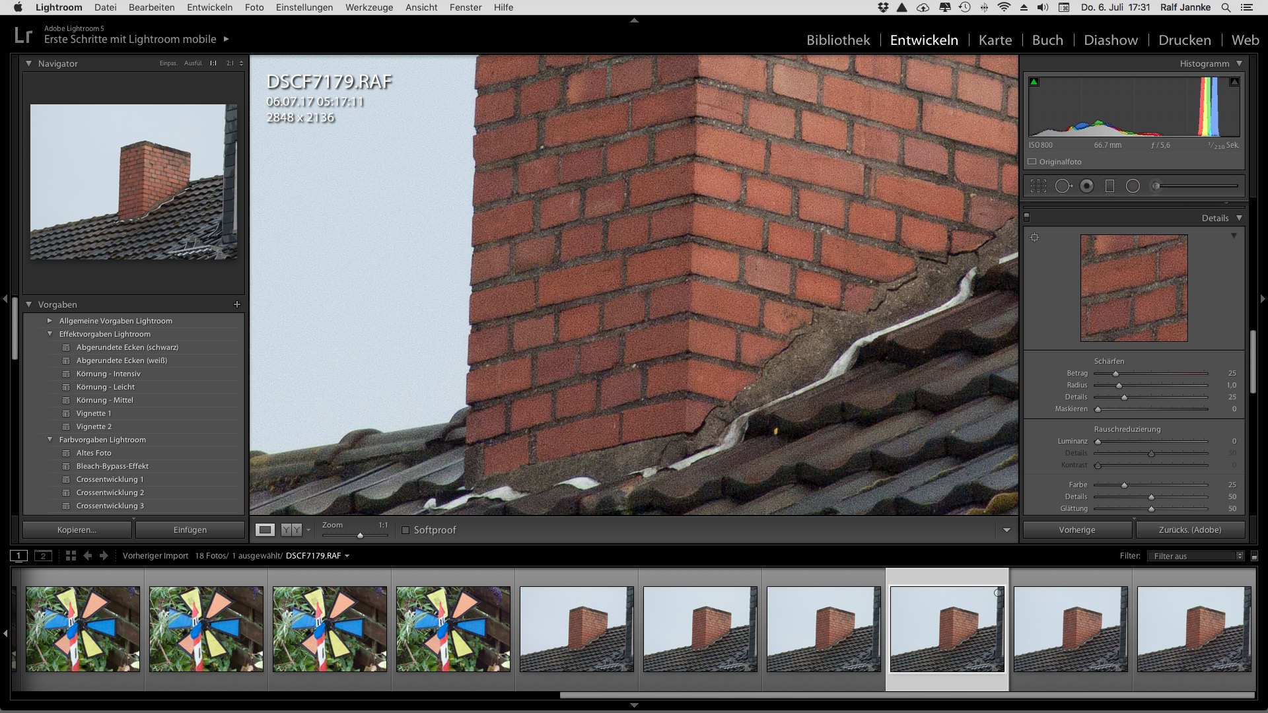Select the Graduated Filter tool

click(1109, 186)
